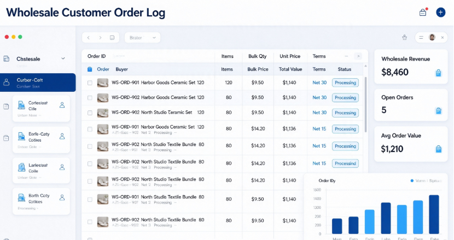454x240 pixels.
Task: Click the calendar icon beside the arrows
Action: tap(112, 38)
